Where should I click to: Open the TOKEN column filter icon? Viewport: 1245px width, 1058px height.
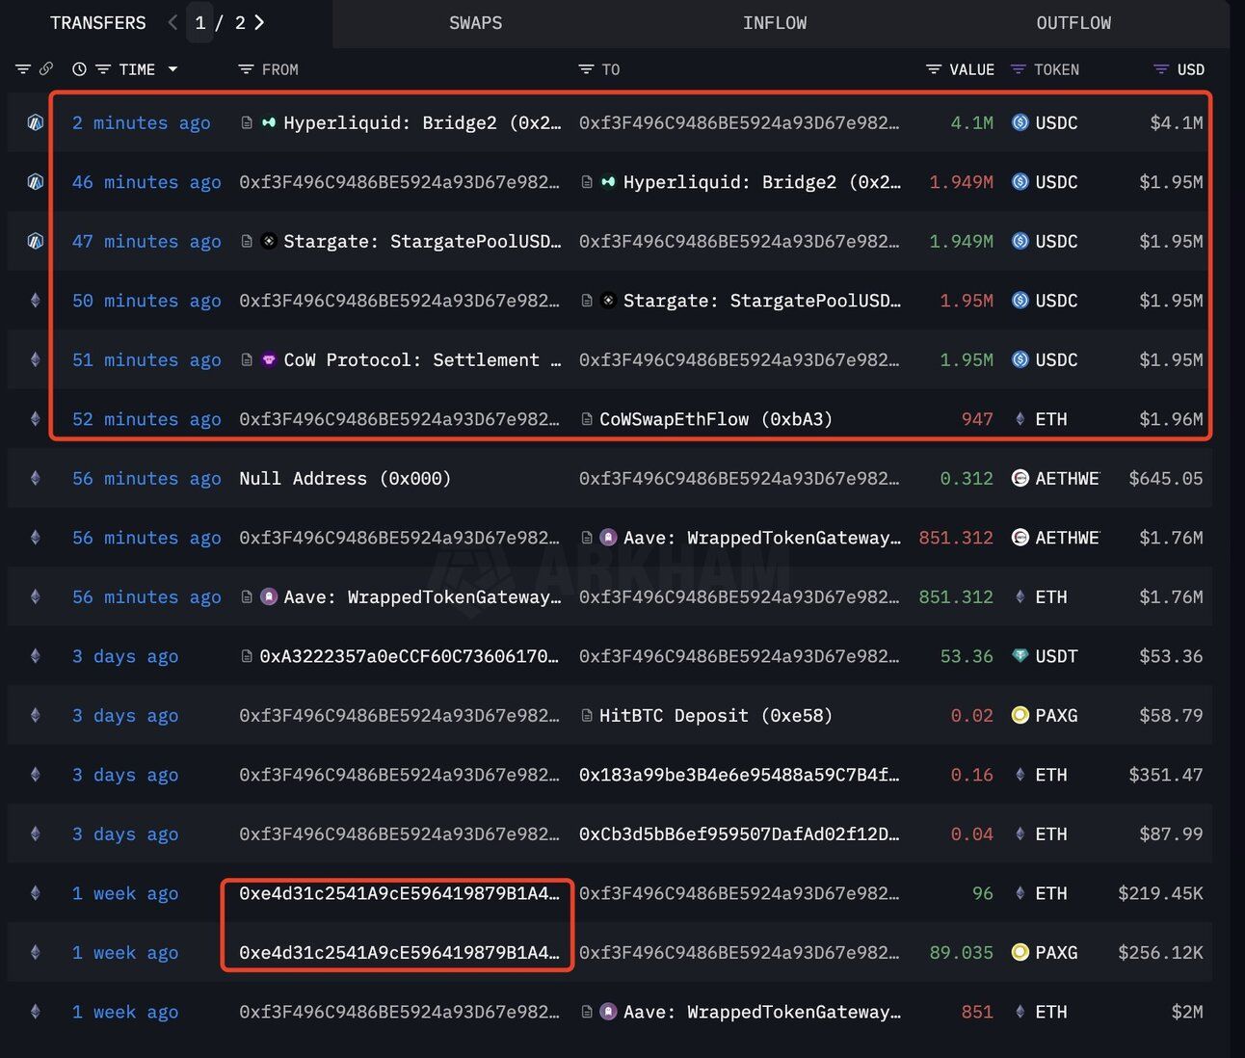click(1018, 69)
